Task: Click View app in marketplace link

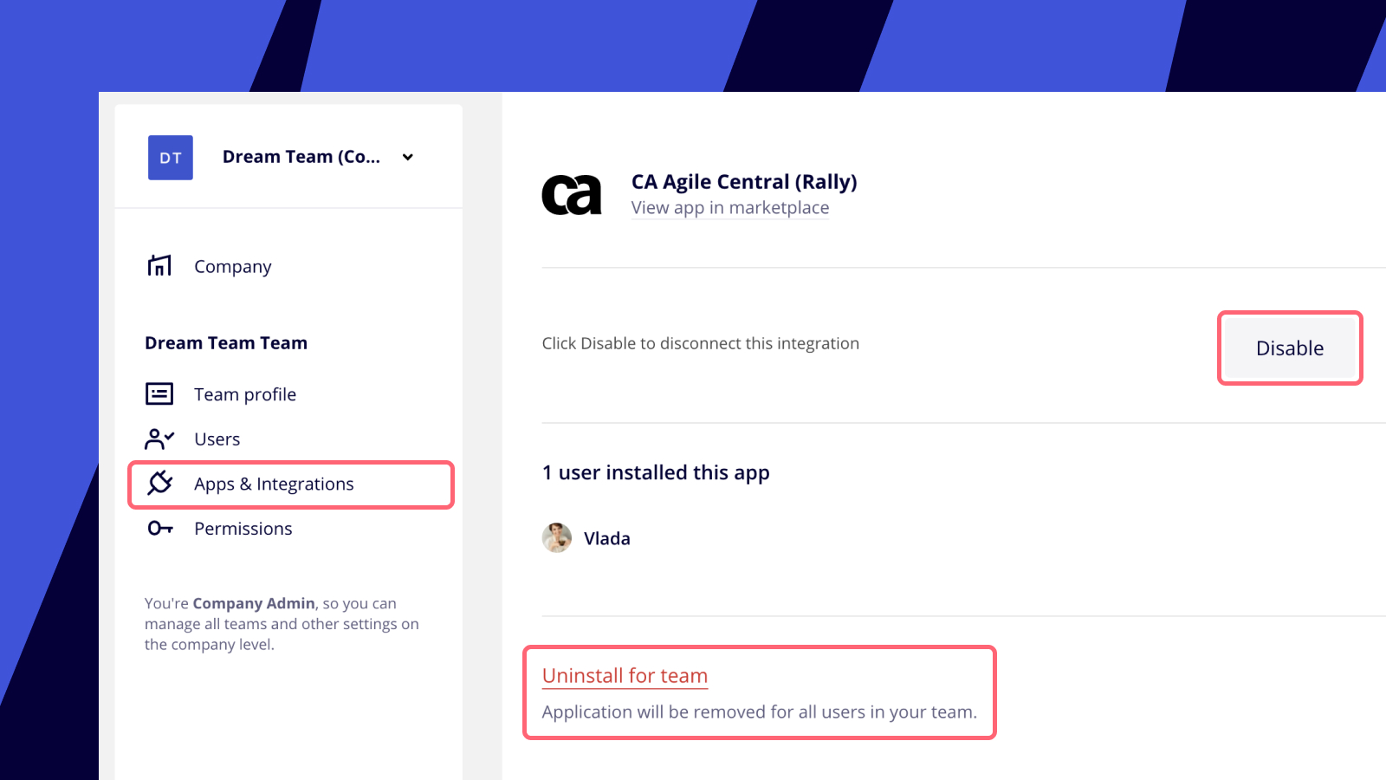Action: pyautogui.click(x=730, y=208)
